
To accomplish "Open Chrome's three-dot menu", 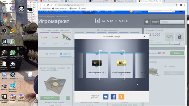I will pyautogui.click(x=185, y=5).
